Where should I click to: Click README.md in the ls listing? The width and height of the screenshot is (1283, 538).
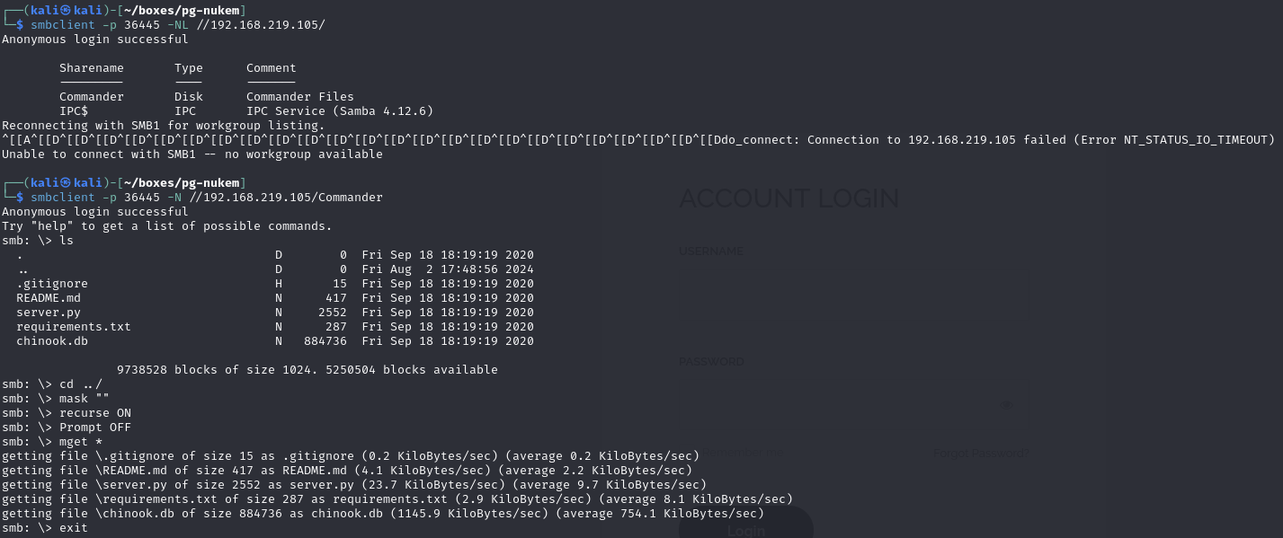pos(49,298)
